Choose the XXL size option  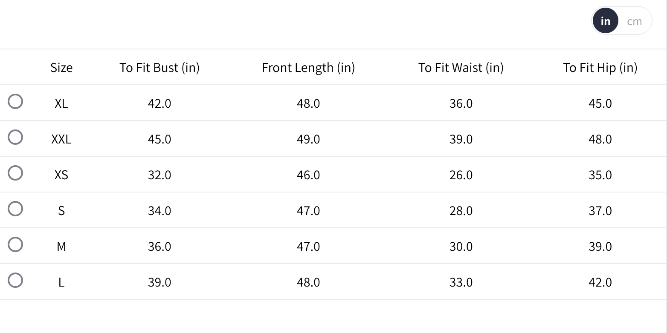coord(15,138)
